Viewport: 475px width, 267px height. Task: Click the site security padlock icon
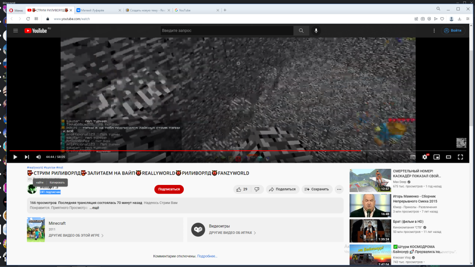pos(47,19)
